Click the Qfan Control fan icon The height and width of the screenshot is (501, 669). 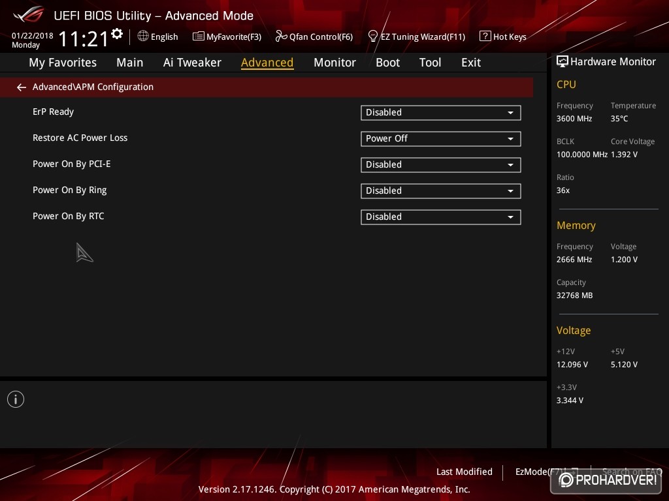281,37
